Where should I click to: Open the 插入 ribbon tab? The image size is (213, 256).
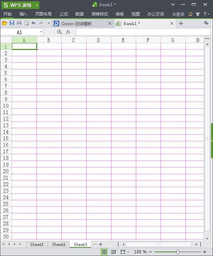click(x=23, y=14)
